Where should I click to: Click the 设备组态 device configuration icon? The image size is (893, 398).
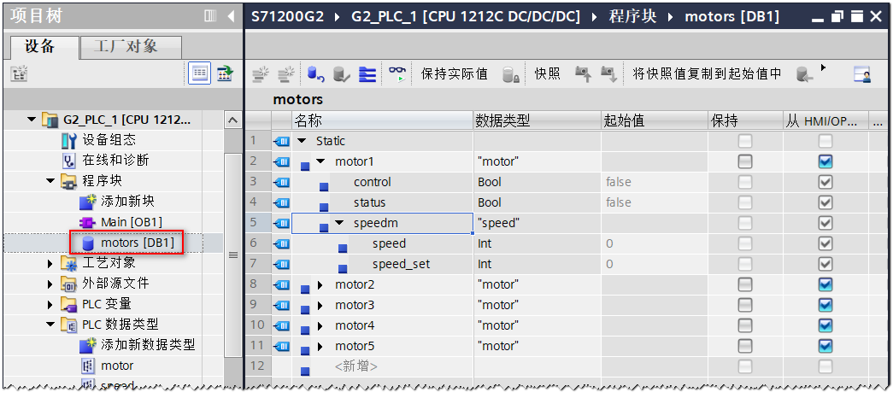pyautogui.click(x=69, y=139)
